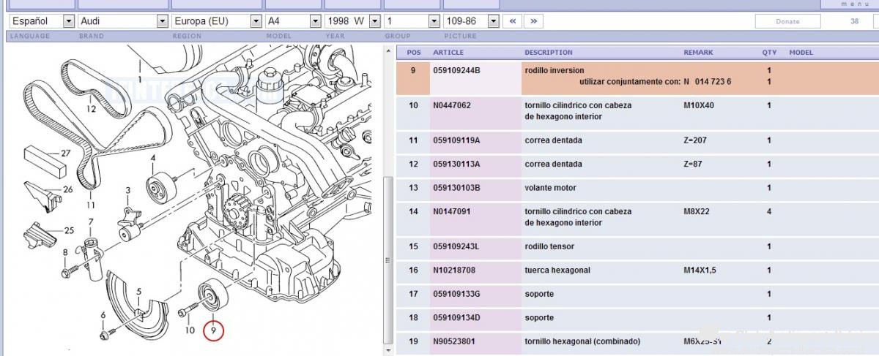879x356 pixels.
Task: Click the MODEL column header
Action: 801,53
